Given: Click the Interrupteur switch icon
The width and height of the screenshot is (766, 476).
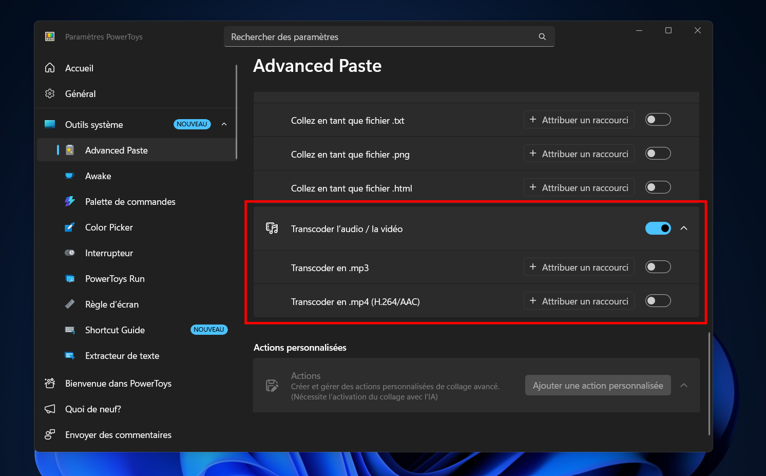Looking at the screenshot, I should coord(70,253).
